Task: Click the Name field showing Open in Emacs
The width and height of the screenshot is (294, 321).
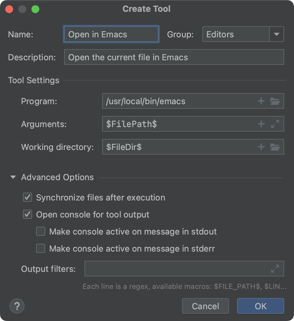Action: [x=111, y=34]
